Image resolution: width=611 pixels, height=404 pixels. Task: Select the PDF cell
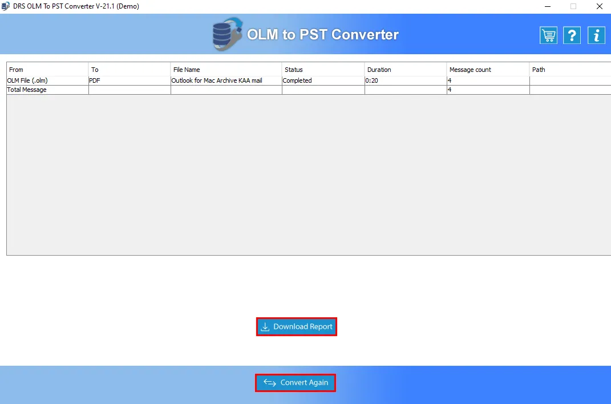[130, 80]
